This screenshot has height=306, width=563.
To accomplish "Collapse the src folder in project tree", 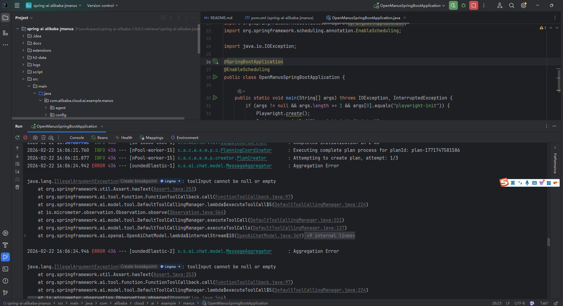I will click(23, 79).
